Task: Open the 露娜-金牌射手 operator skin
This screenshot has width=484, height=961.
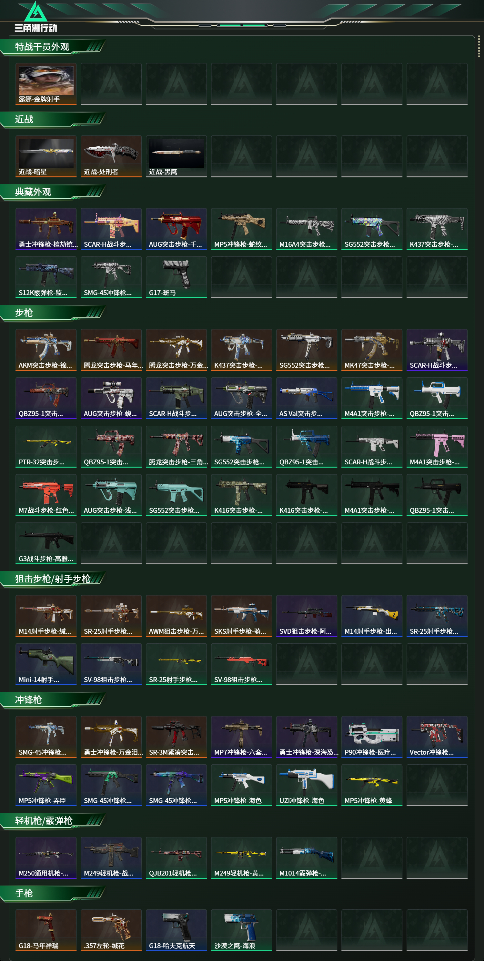Action: [x=46, y=84]
